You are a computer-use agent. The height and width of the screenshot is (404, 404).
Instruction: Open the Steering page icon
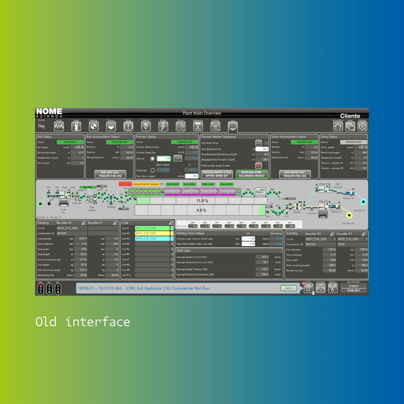click(x=94, y=126)
